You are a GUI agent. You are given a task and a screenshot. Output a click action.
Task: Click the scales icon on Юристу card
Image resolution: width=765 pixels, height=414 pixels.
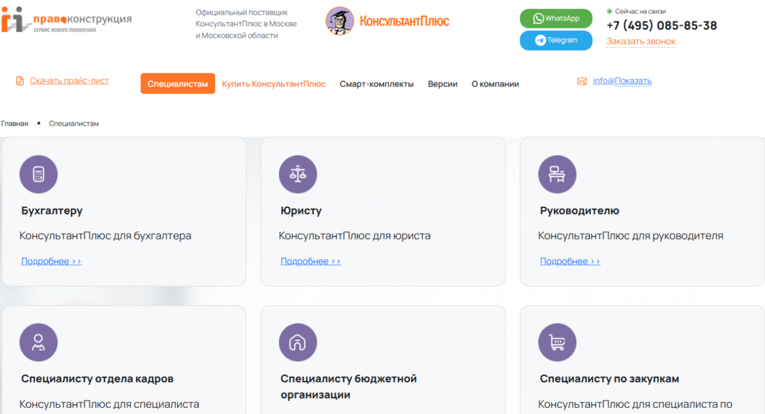pos(298,174)
